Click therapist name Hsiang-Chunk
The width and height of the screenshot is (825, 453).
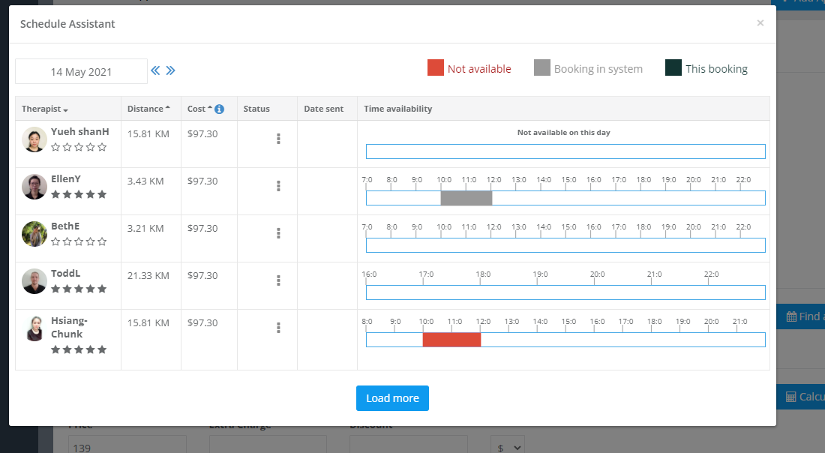pyautogui.click(x=70, y=327)
